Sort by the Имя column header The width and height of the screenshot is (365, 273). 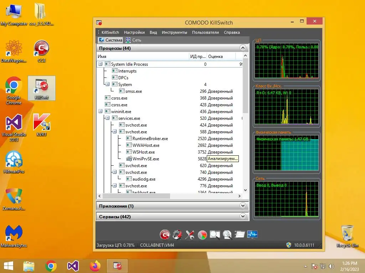click(143, 57)
